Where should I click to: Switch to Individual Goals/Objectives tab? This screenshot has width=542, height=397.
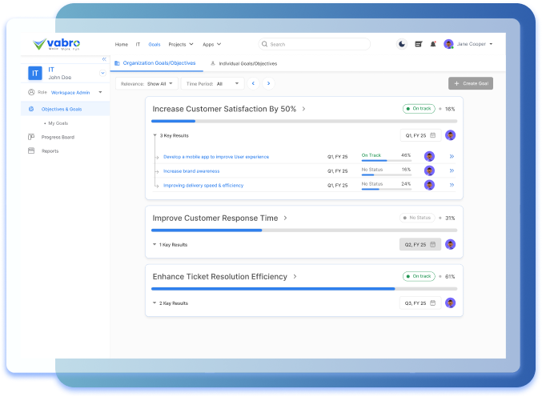(x=243, y=62)
